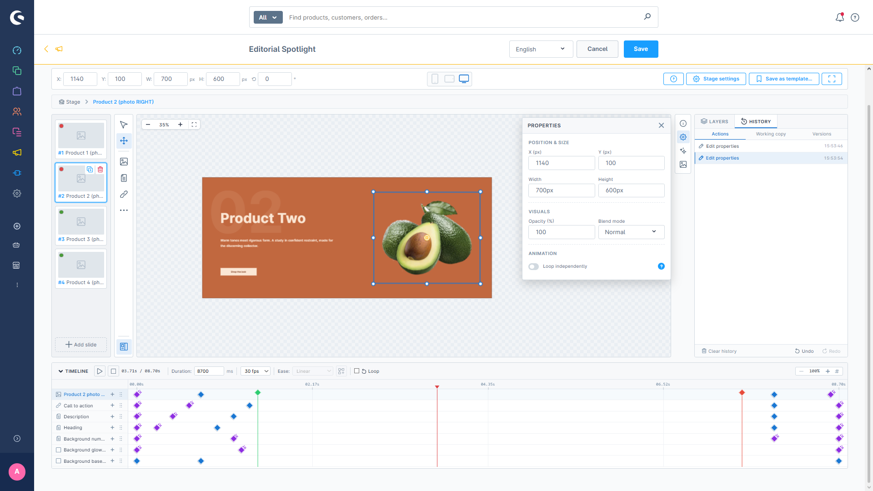873x491 pixels.
Task: Select the Versions sub-tab
Action: point(822,134)
